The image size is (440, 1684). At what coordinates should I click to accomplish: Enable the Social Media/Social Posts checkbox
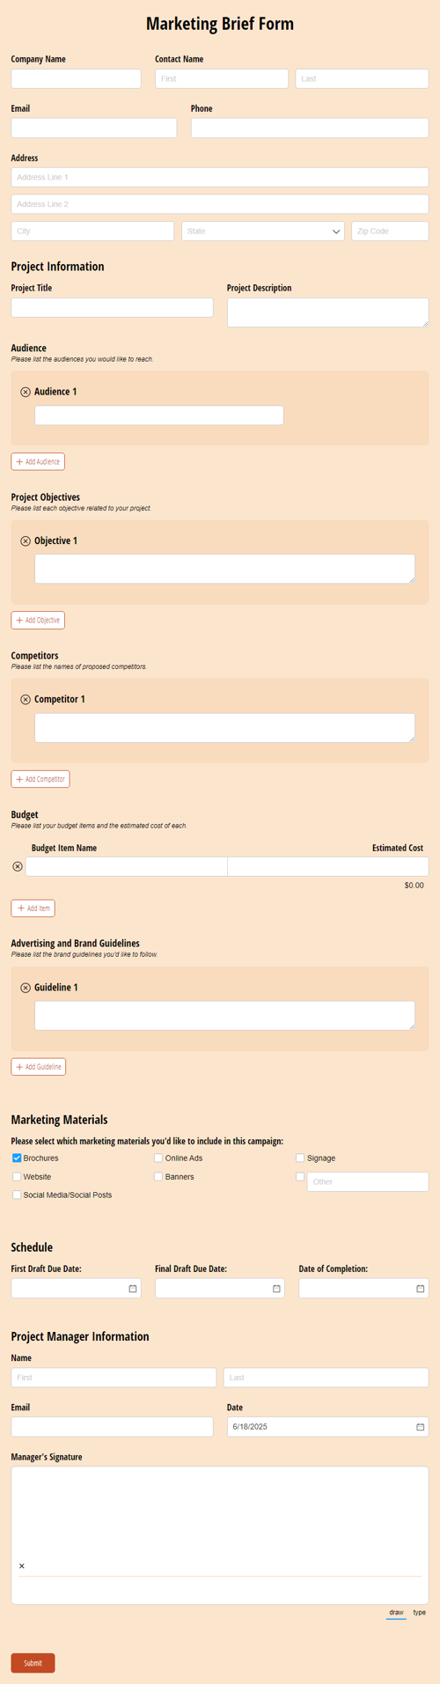pyautogui.click(x=17, y=1195)
